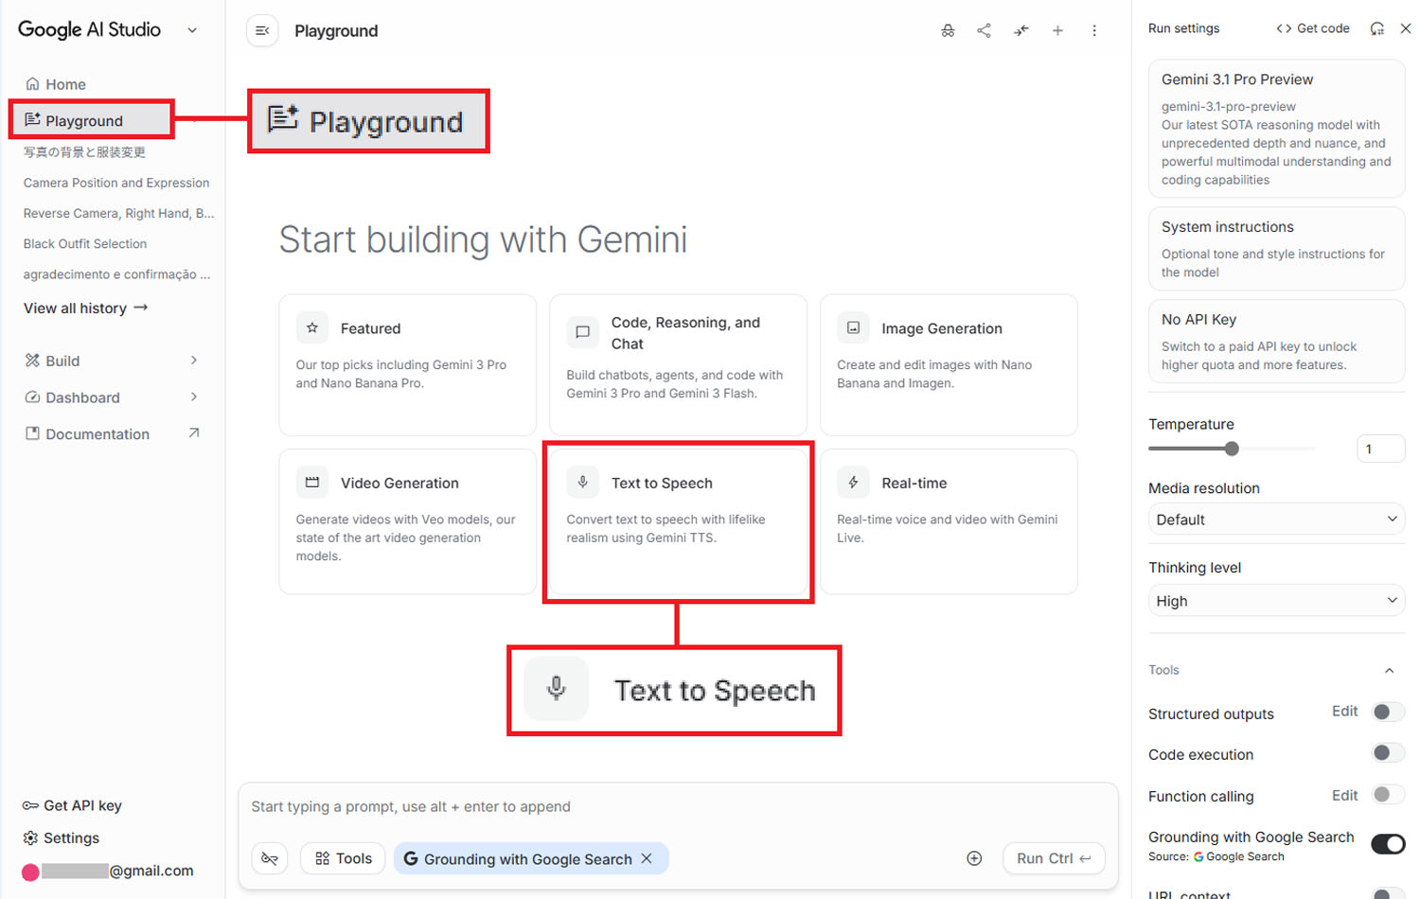Select the Text to Speech microphone card
The image size is (1420, 899).
[678, 521]
